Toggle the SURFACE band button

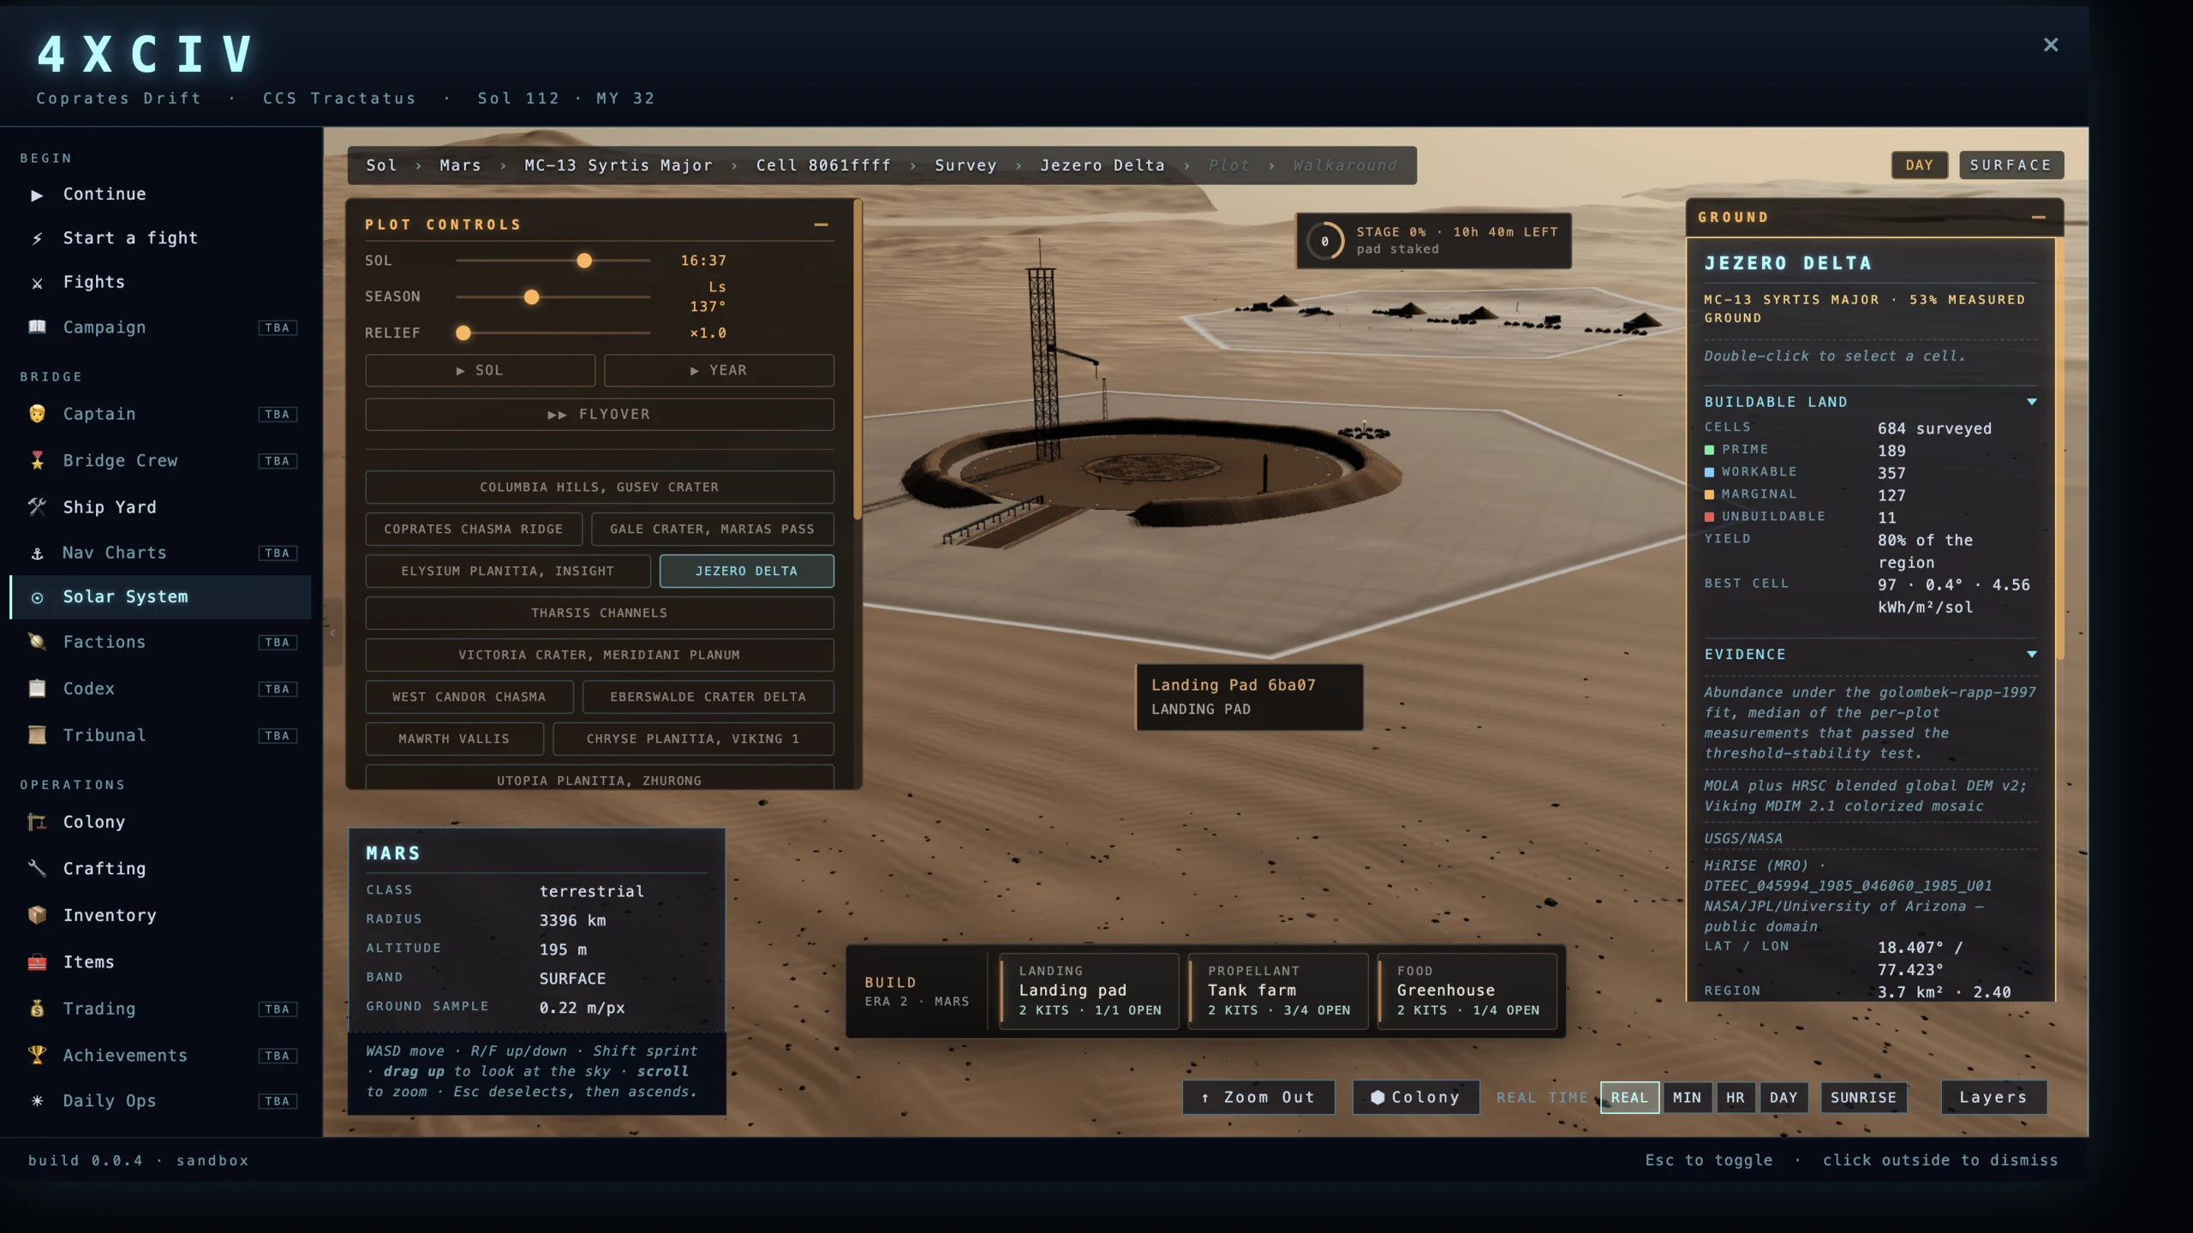2011,165
